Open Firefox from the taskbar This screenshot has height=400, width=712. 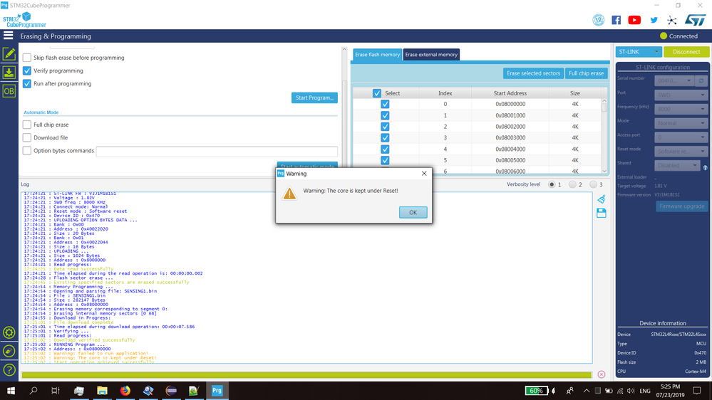pos(125,391)
